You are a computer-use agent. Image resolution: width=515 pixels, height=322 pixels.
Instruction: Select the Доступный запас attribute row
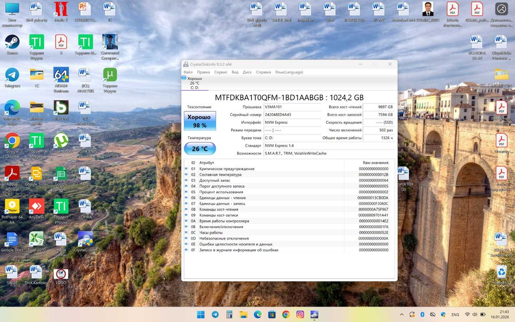point(287,180)
